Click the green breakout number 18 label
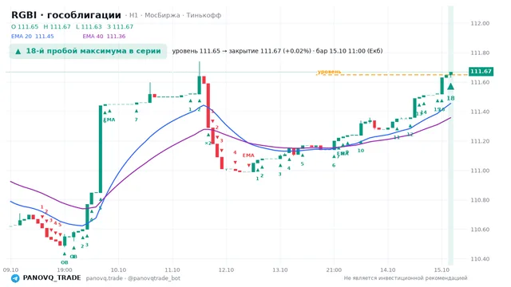Viewport: 511px width, 287px height. coord(450,98)
